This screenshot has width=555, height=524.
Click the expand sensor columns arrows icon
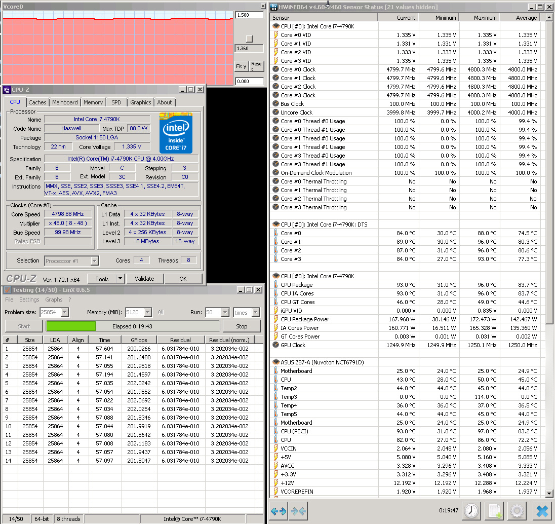click(279, 511)
